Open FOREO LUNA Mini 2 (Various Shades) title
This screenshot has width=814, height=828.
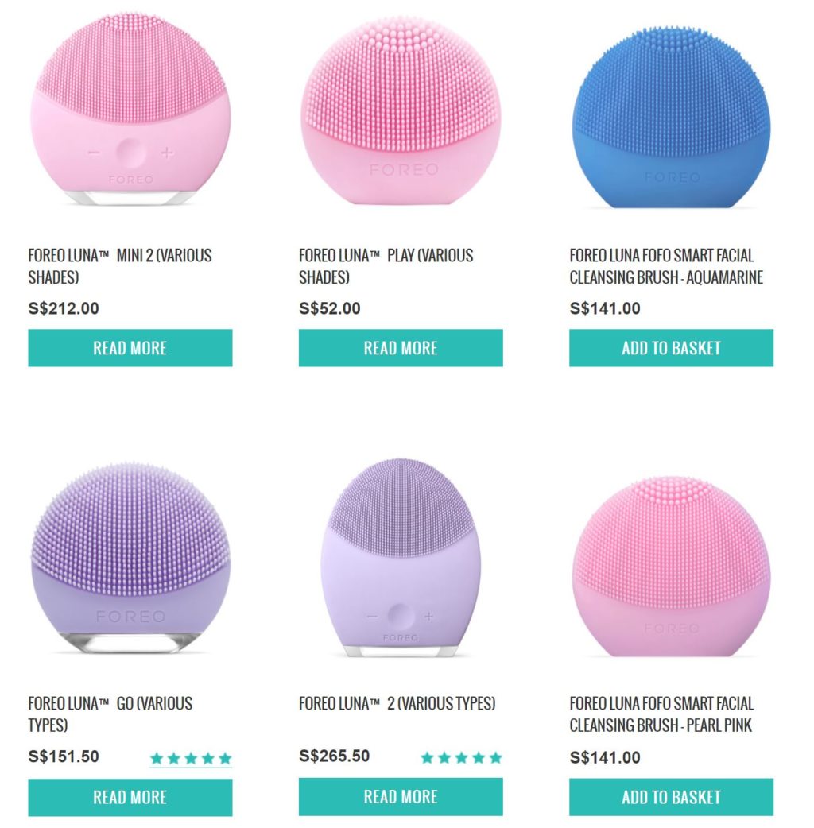pos(120,266)
